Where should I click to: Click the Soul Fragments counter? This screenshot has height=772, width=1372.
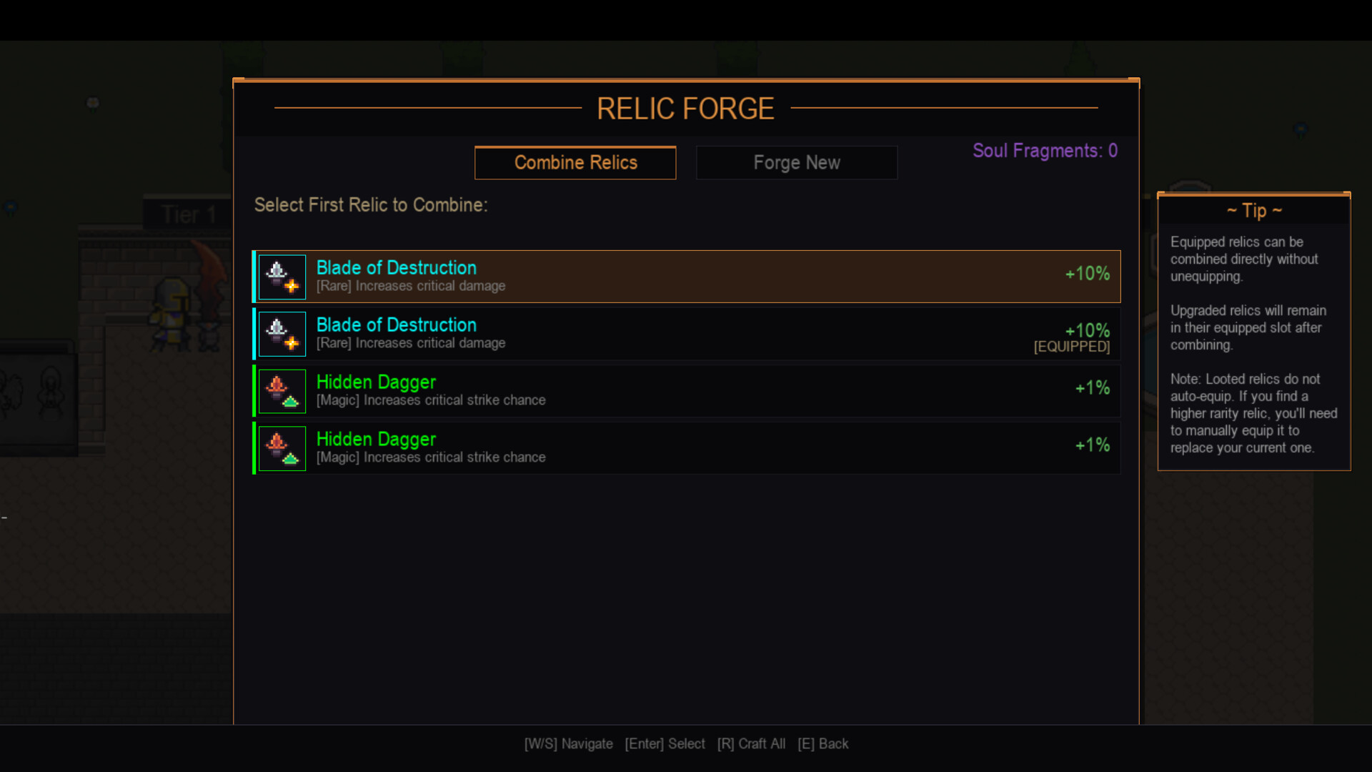coord(1045,151)
